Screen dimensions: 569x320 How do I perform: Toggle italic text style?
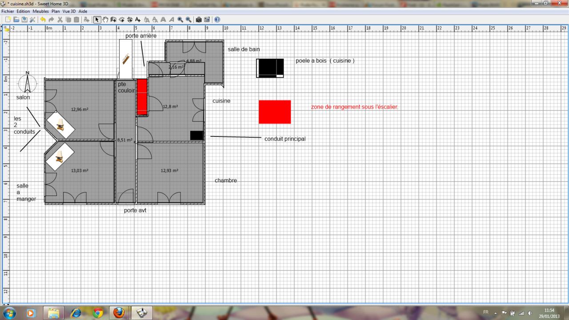tap(172, 20)
